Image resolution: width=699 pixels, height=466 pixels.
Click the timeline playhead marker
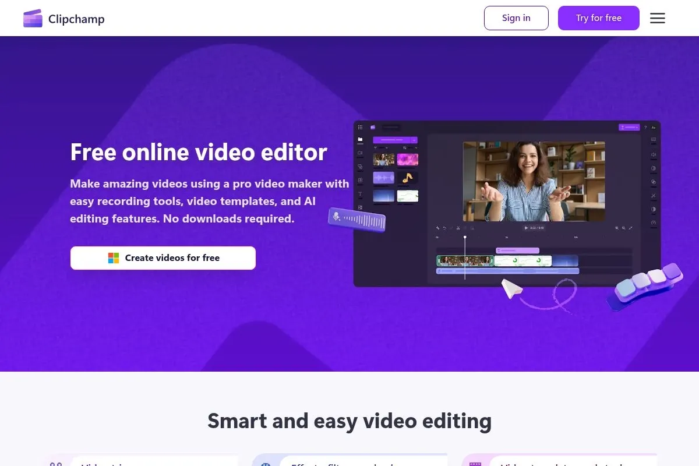tap(465, 238)
